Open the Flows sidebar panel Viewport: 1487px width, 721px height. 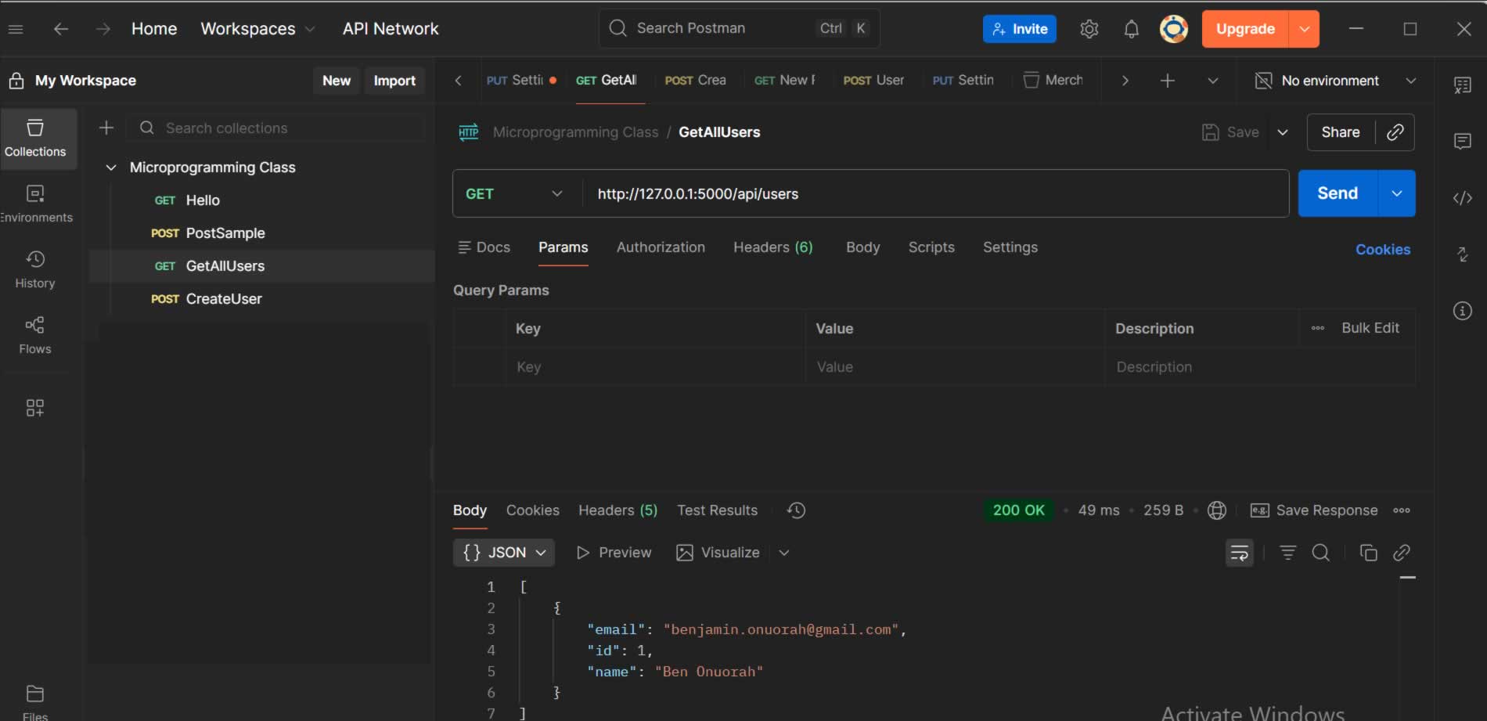[35, 334]
